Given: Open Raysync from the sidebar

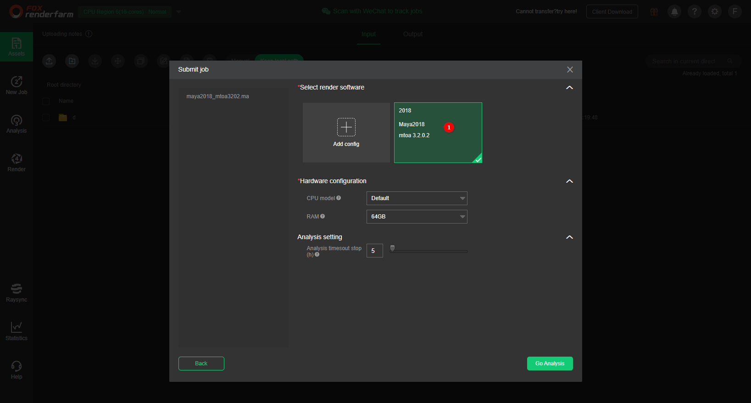Looking at the screenshot, I should coord(17,293).
